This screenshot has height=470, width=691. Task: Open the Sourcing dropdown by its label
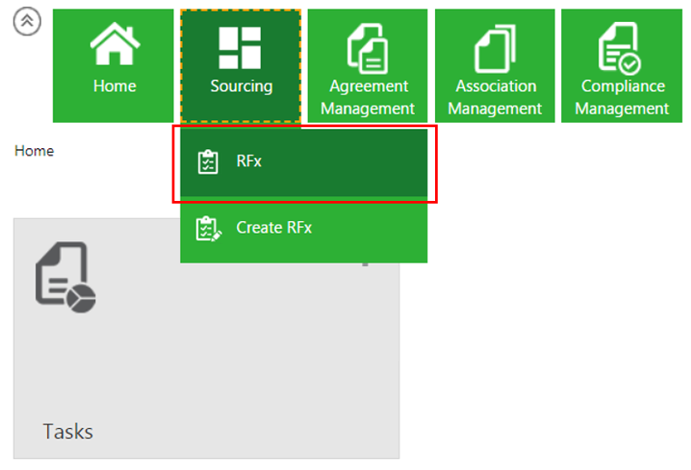tap(241, 86)
